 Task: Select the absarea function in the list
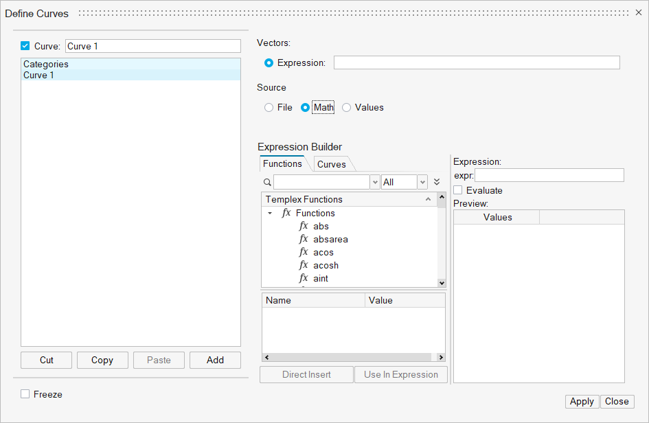pos(330,239)
